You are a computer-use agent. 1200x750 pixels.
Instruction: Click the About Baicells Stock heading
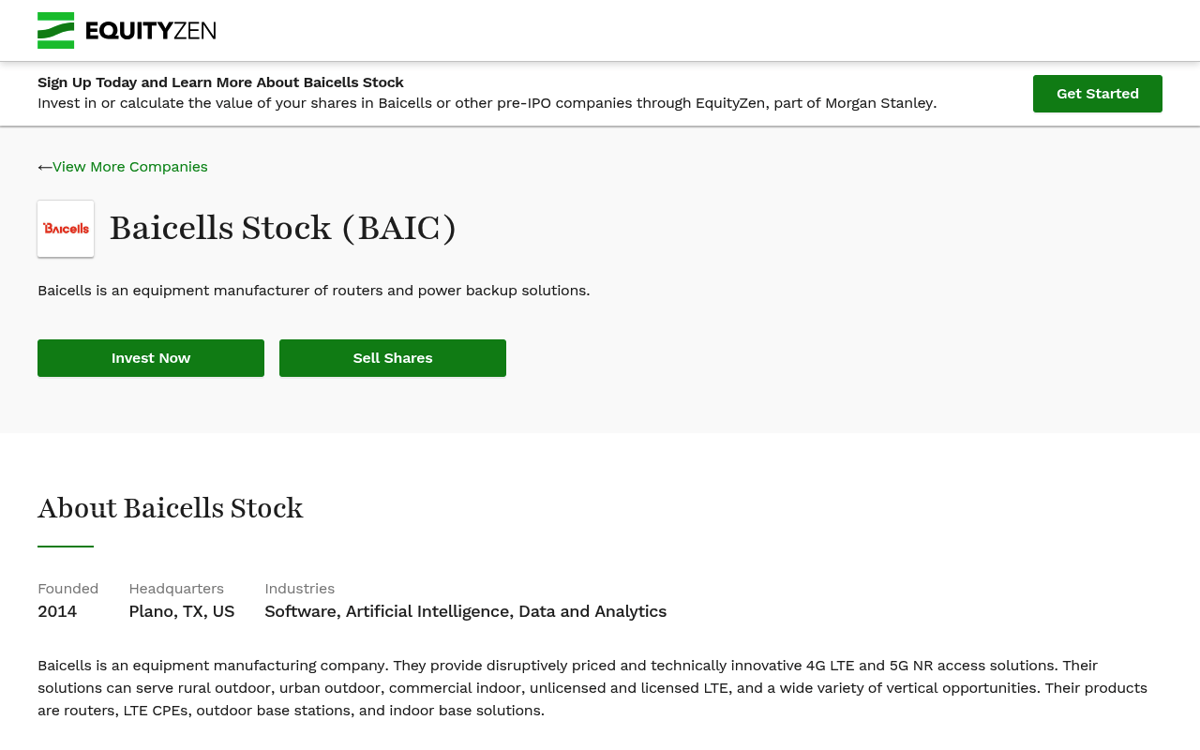tap(171, 508)
